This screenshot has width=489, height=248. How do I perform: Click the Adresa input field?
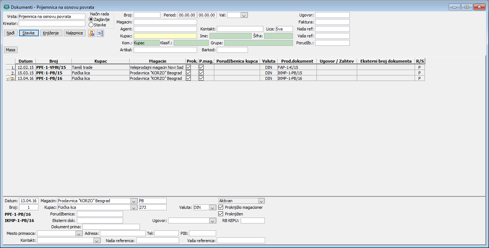(123, 233)
